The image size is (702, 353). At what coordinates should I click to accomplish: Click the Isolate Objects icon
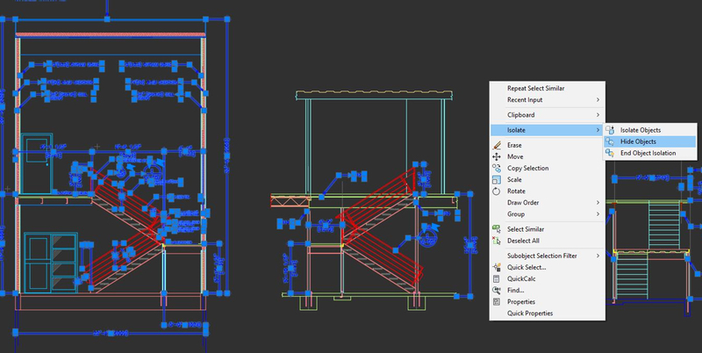coord(611,130)
